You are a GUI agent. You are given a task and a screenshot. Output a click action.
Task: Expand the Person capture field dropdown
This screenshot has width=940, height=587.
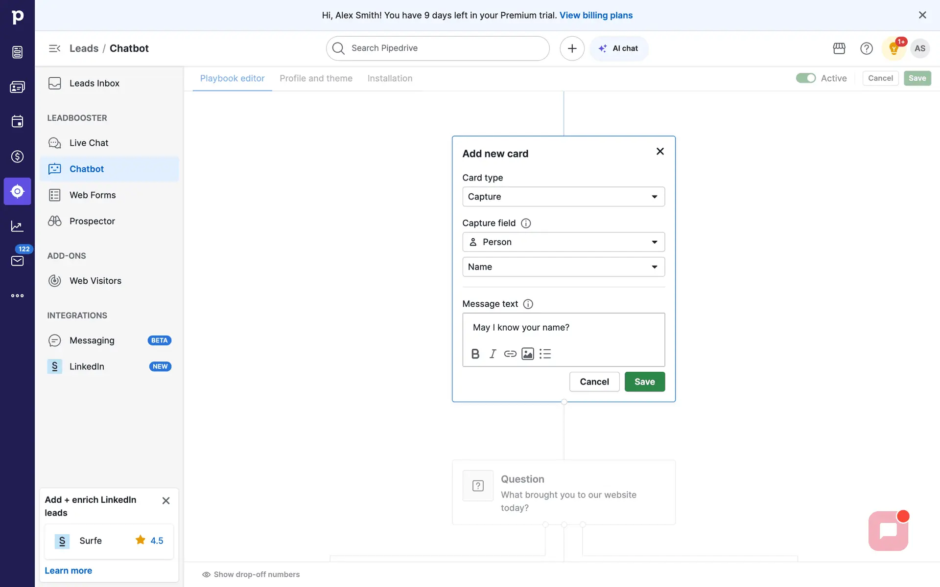(563, 242)
